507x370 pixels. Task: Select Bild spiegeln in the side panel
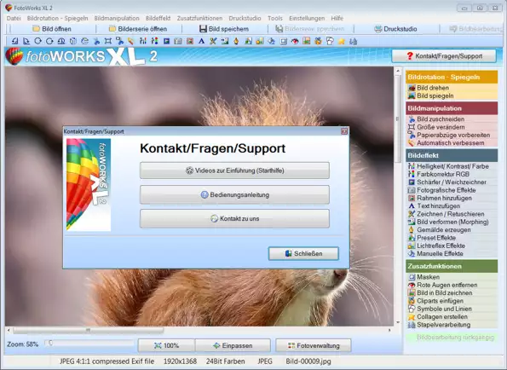click(435, 95)
